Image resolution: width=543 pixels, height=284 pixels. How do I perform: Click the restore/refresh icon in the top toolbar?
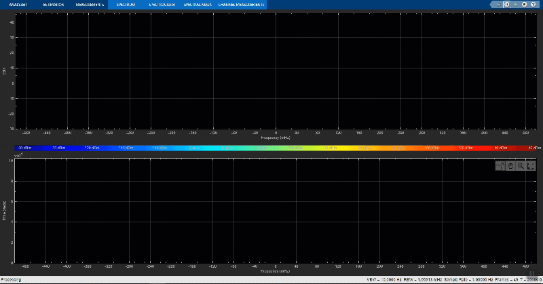click(498, 5)
